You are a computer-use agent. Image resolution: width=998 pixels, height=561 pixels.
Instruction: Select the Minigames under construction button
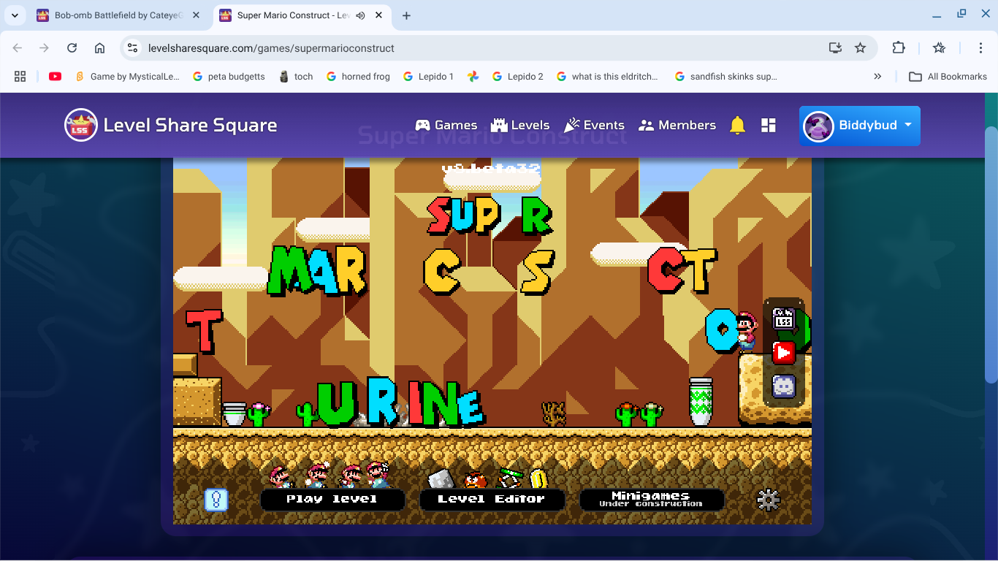coord(651,500)
